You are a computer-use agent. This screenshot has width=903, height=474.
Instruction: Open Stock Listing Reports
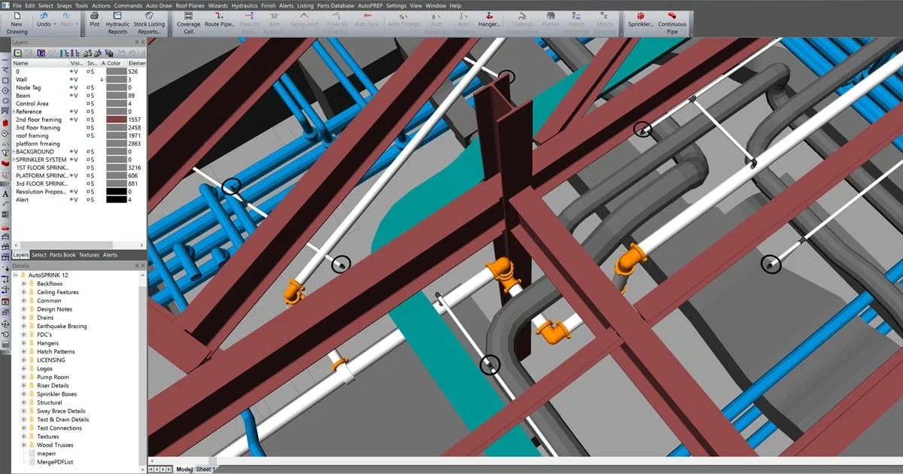[x=149, y=23]
